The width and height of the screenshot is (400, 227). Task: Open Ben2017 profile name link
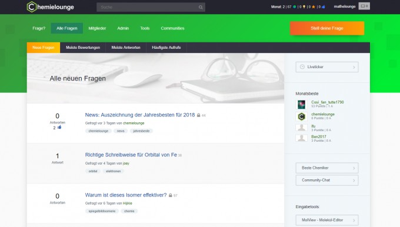click(x=319, y=136)
